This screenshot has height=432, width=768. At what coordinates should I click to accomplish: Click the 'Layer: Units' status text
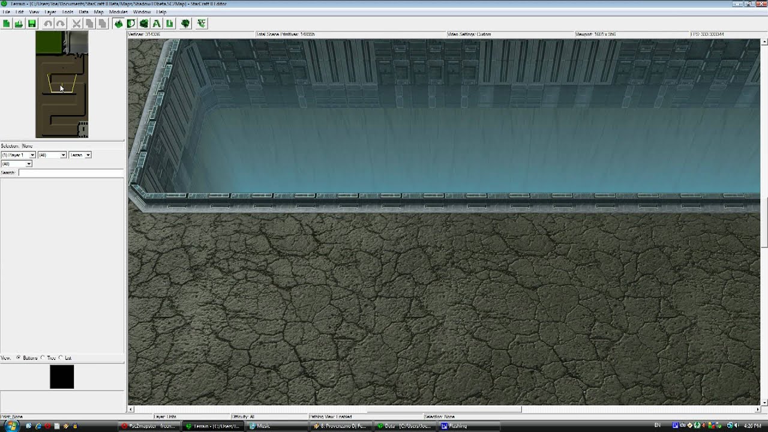click(164, 416)
